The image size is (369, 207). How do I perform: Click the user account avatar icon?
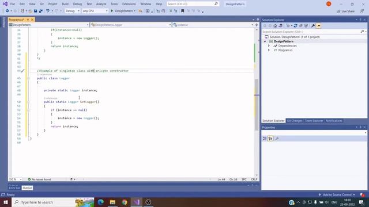click(329, 4)
